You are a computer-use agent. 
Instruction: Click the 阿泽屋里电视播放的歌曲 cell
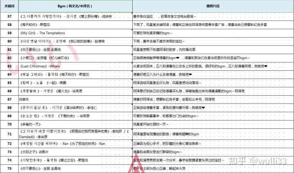coord(213,134)
